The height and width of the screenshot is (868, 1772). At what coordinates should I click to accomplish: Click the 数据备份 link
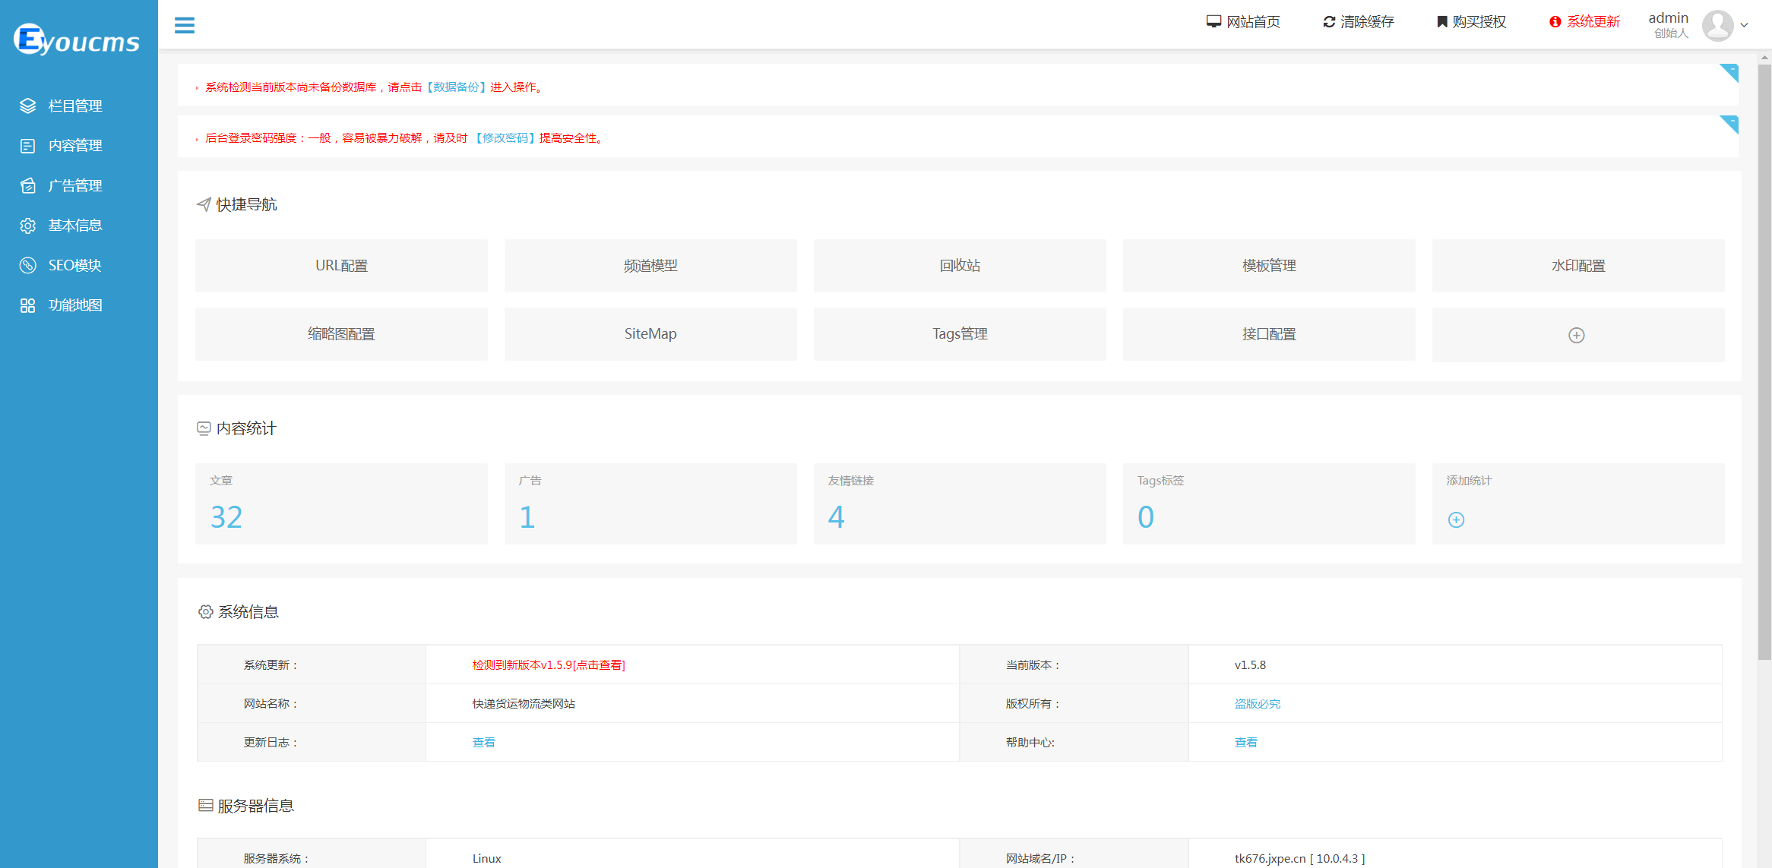456,87
